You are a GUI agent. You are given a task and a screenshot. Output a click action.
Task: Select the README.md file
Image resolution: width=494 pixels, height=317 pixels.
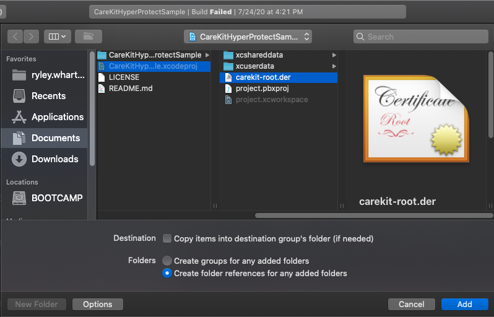[154, 89]
